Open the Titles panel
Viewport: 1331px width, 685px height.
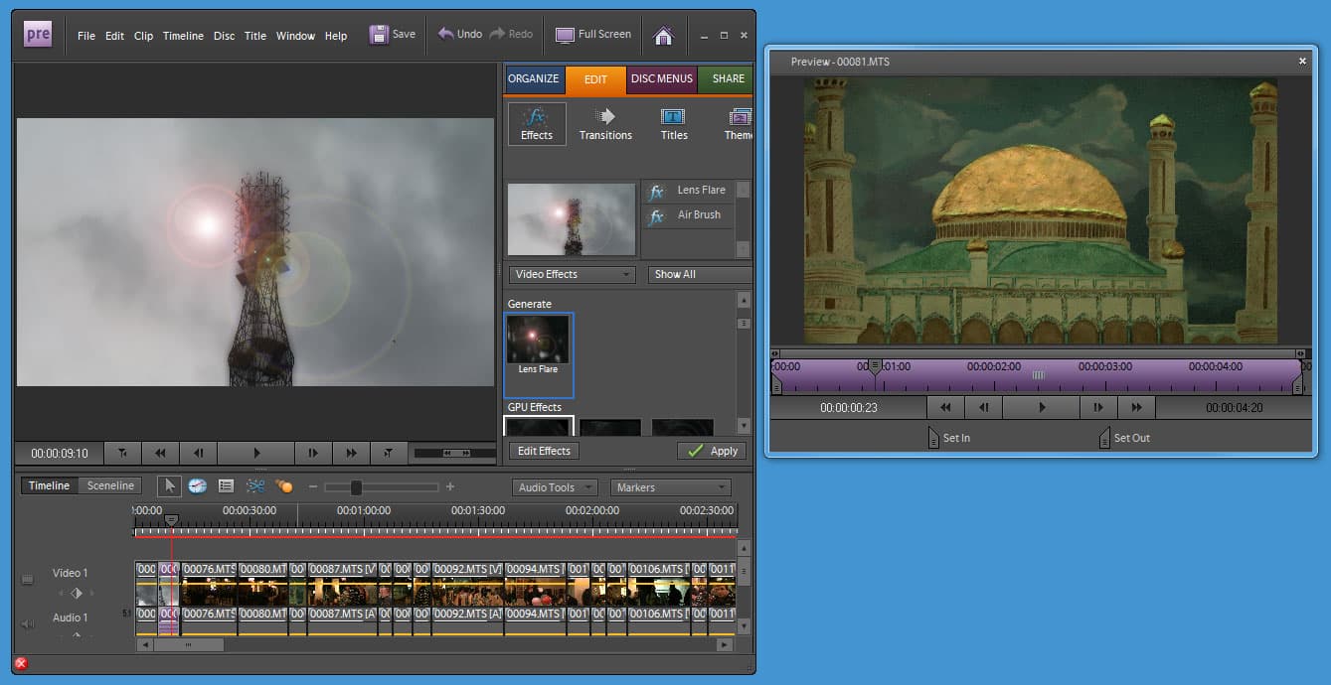[x=674, y=124]
